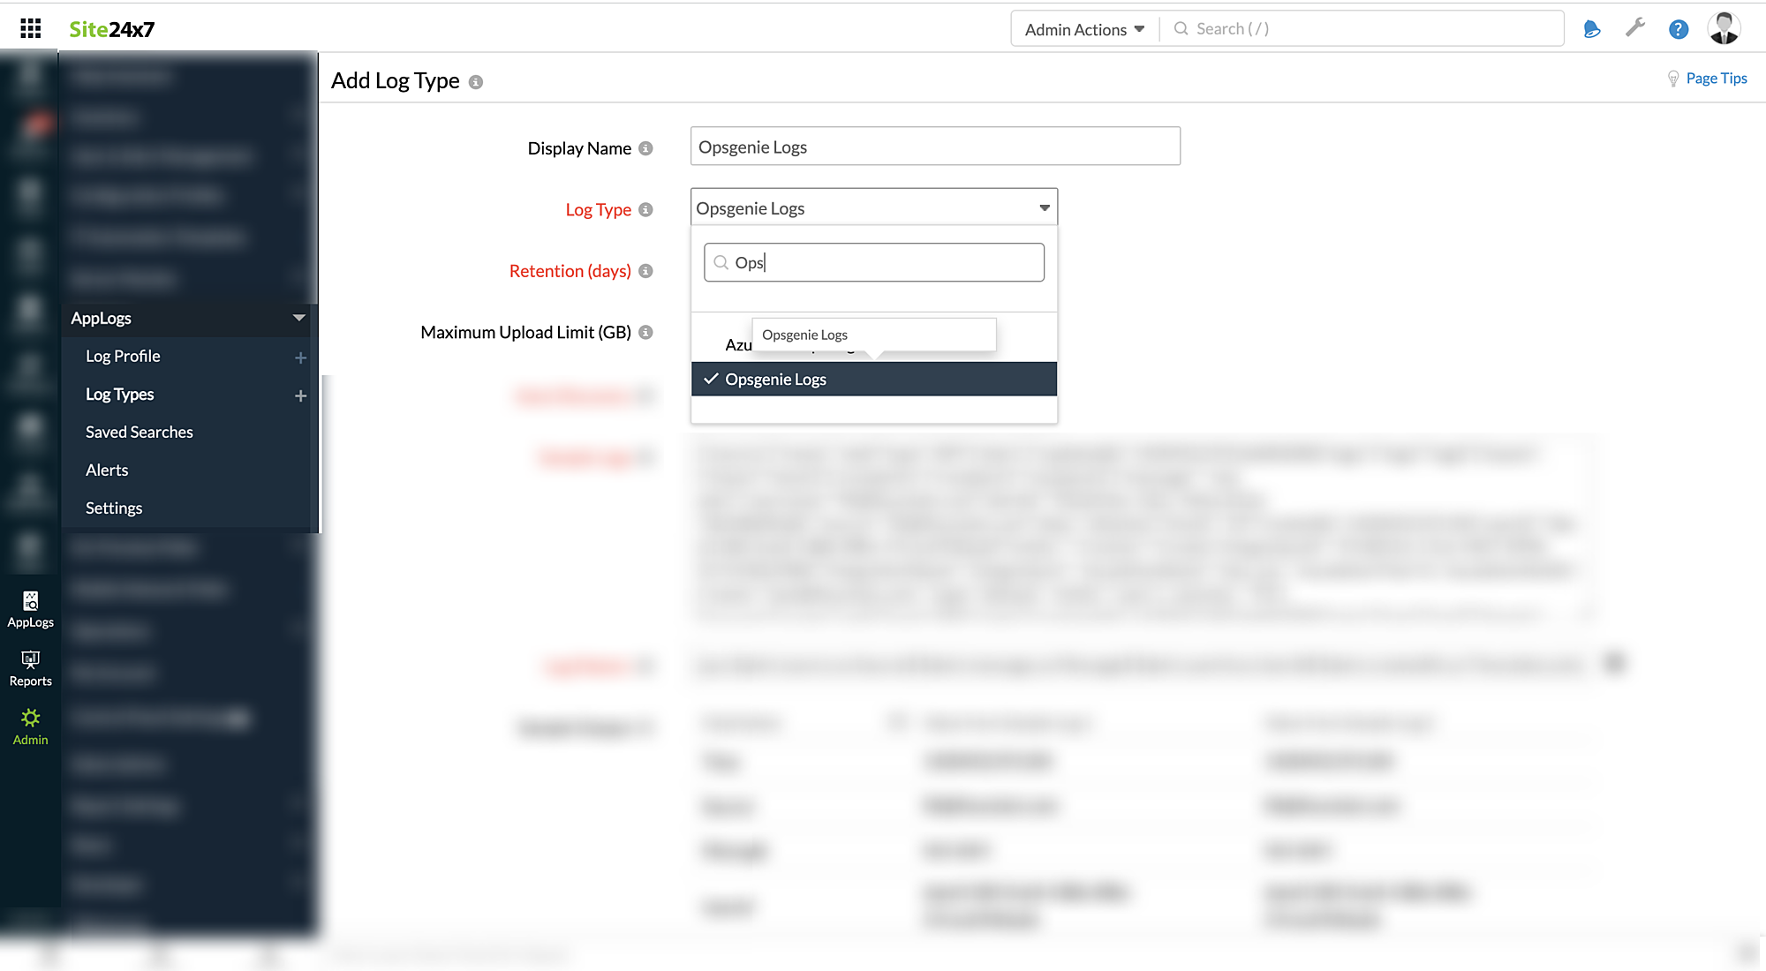The width and height of the screenshot is (1766, 971).
Task: Click the notifications bell icon
Action: pyautogui.click(x=1590, y=29)
